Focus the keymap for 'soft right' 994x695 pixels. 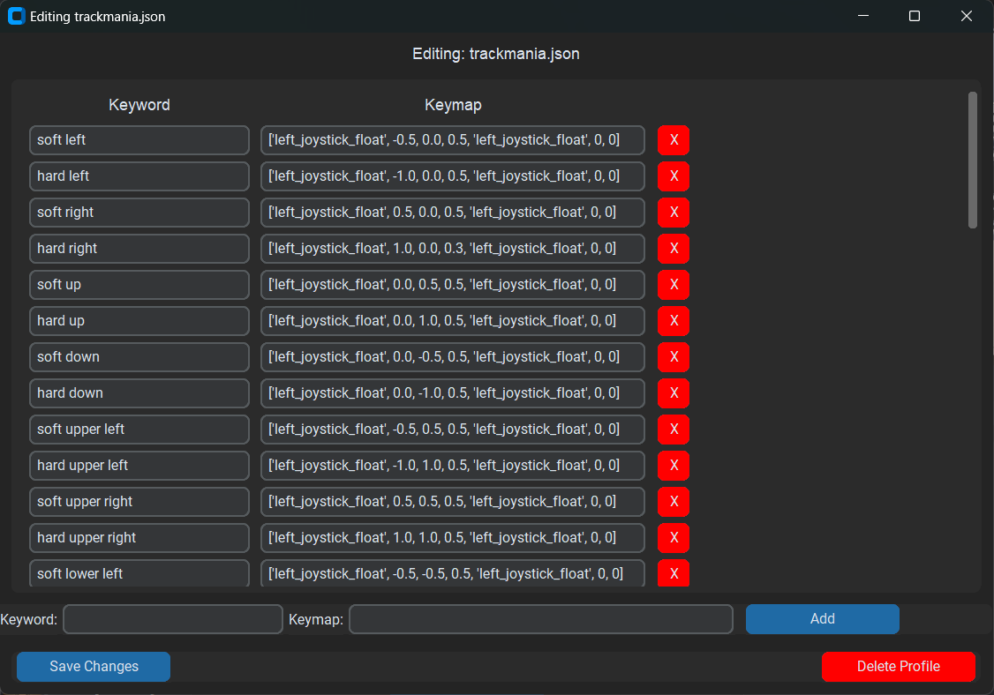453,213
